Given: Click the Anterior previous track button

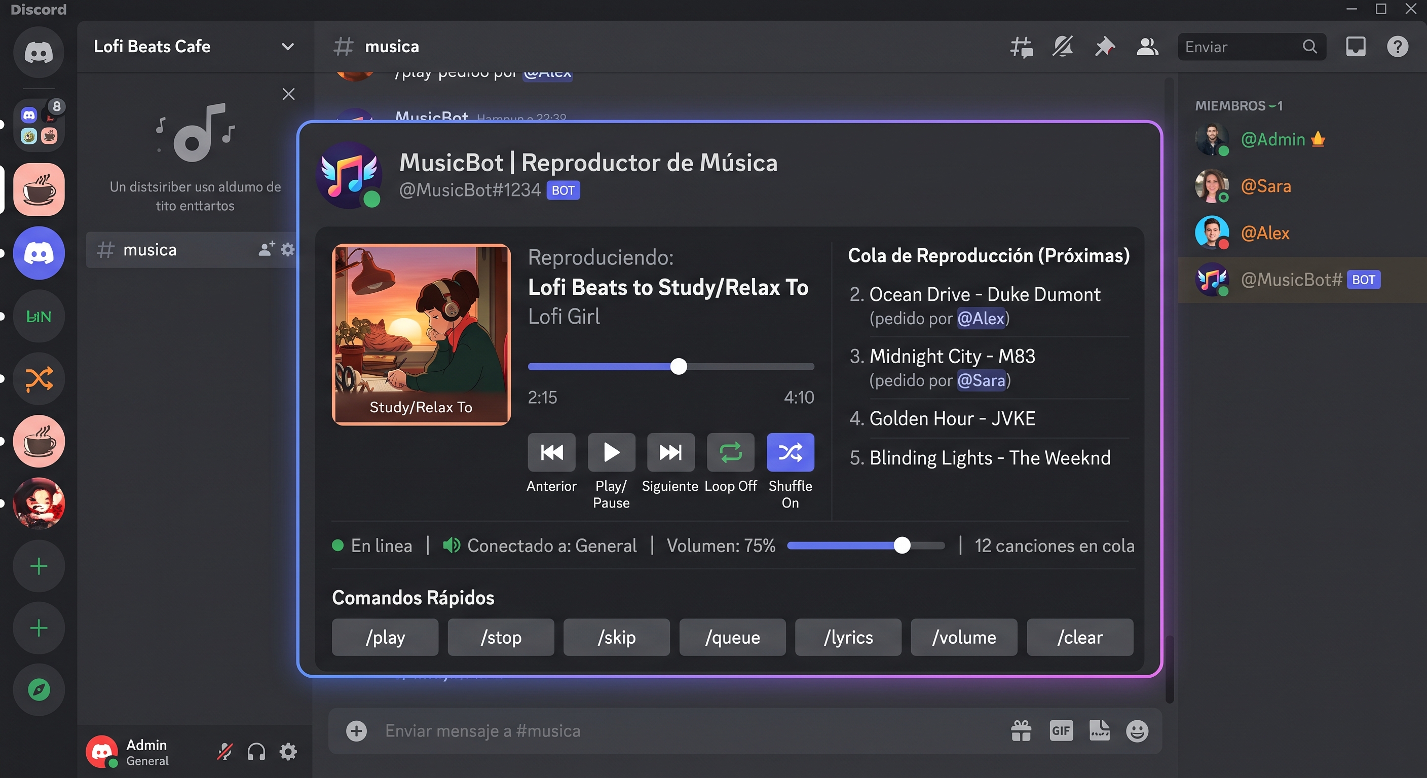Looking at the screenshot, I should 551,452.
